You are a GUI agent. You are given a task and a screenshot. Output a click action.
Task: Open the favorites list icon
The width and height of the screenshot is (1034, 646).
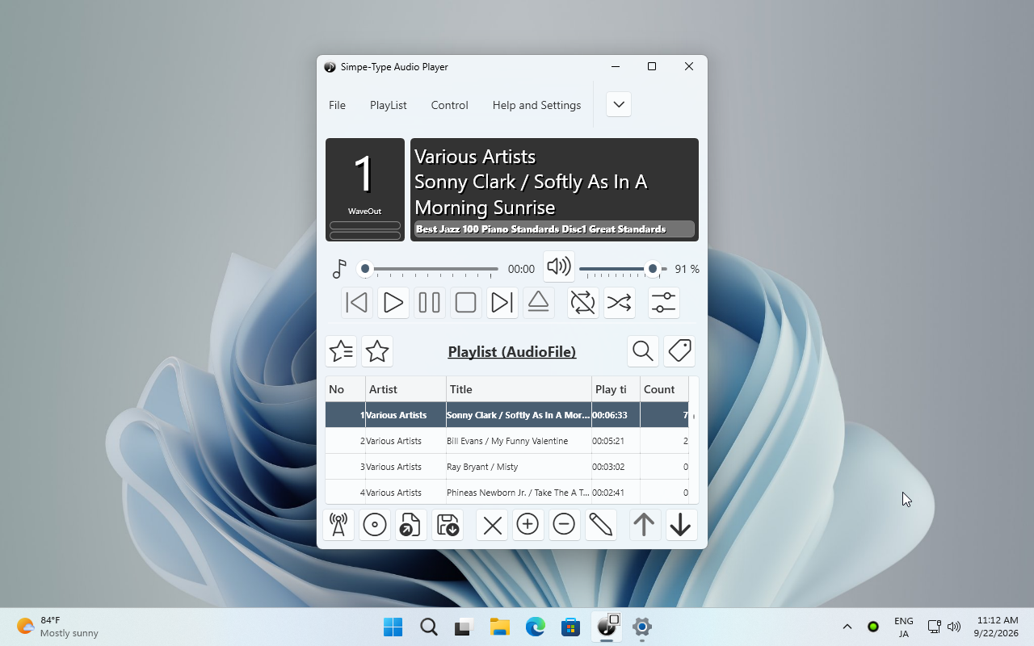pyautogui.click(x=341, y=351)
